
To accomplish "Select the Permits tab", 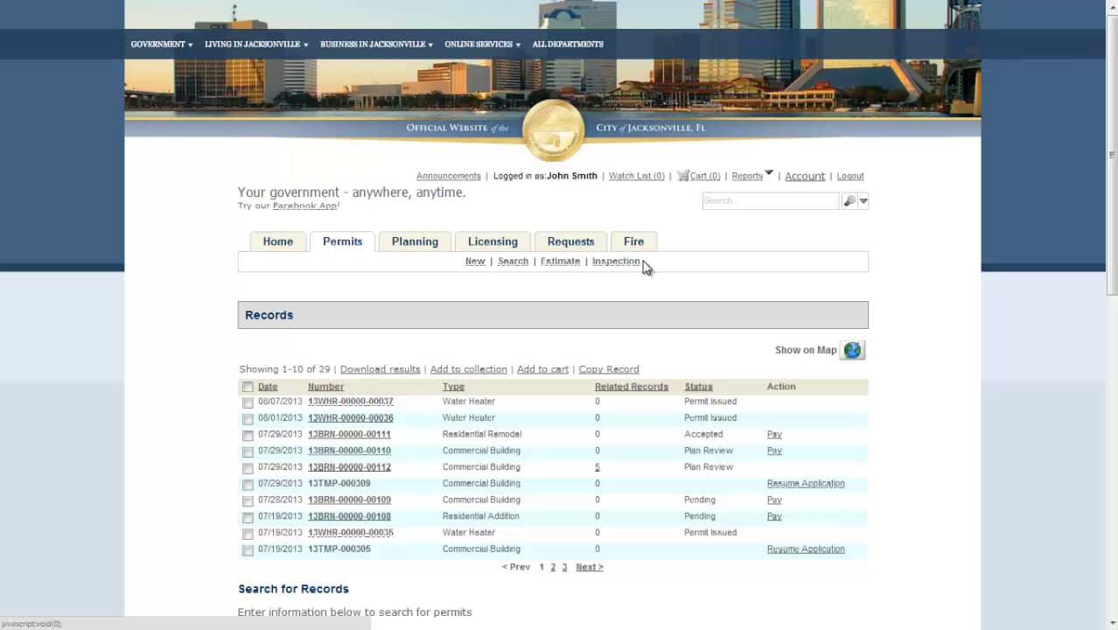I will [x=342, y=241].
